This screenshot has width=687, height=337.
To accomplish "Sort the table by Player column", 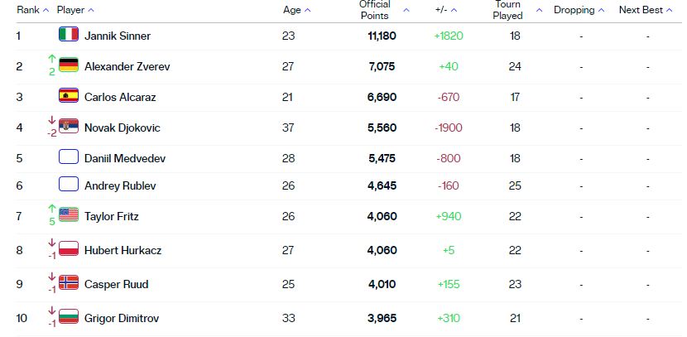I will click(75, 10).
